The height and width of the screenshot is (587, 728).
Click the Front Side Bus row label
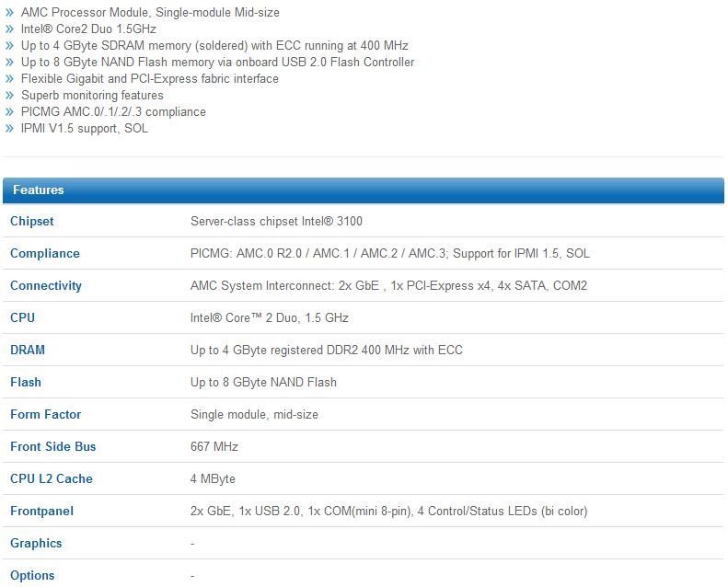coord(53,446)
